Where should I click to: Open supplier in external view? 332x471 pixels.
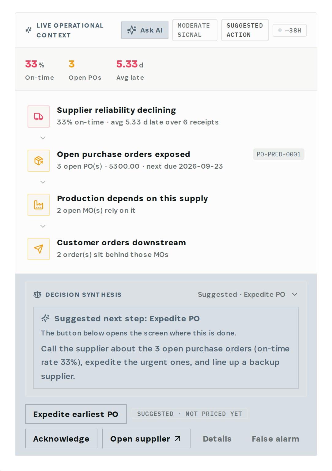(146, 438)
